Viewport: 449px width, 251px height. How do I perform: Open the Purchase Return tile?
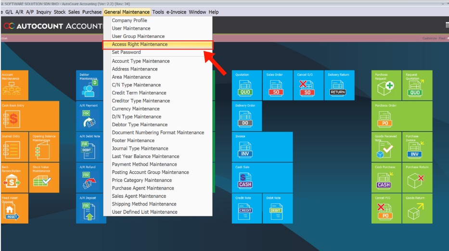tap(417, 178)
